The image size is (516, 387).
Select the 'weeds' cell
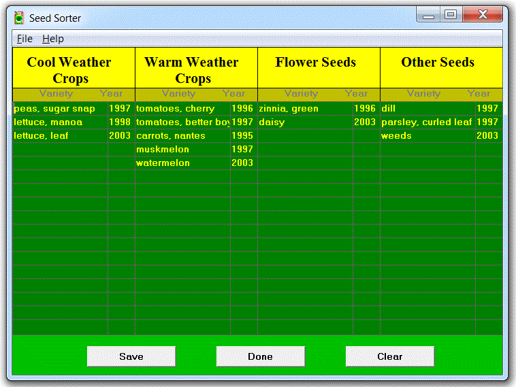(428, 135)
